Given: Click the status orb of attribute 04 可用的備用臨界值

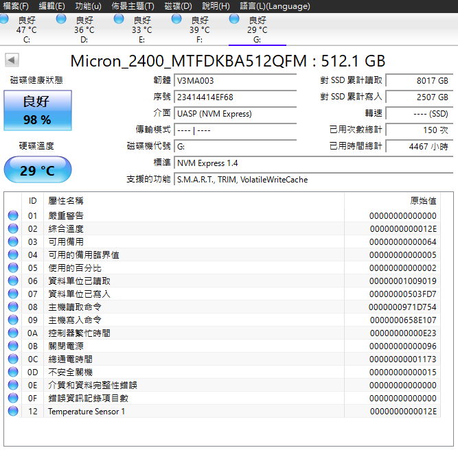Looking at the screenshot, I should pos(13,254).
